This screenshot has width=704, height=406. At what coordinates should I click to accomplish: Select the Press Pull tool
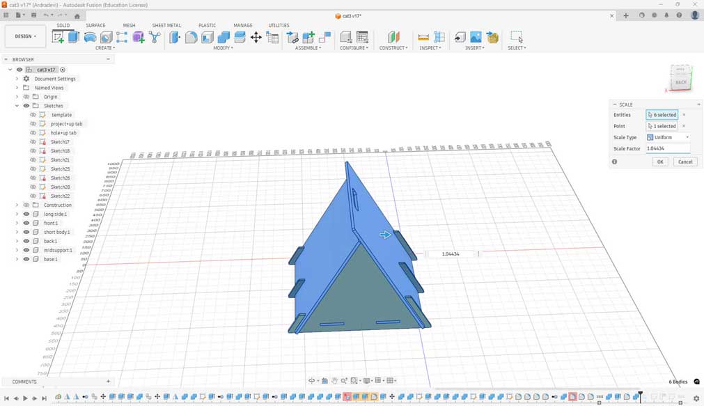(x=175, y=37)
